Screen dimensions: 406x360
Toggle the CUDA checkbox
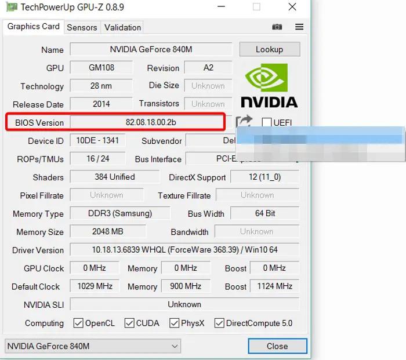click(129, 323)
